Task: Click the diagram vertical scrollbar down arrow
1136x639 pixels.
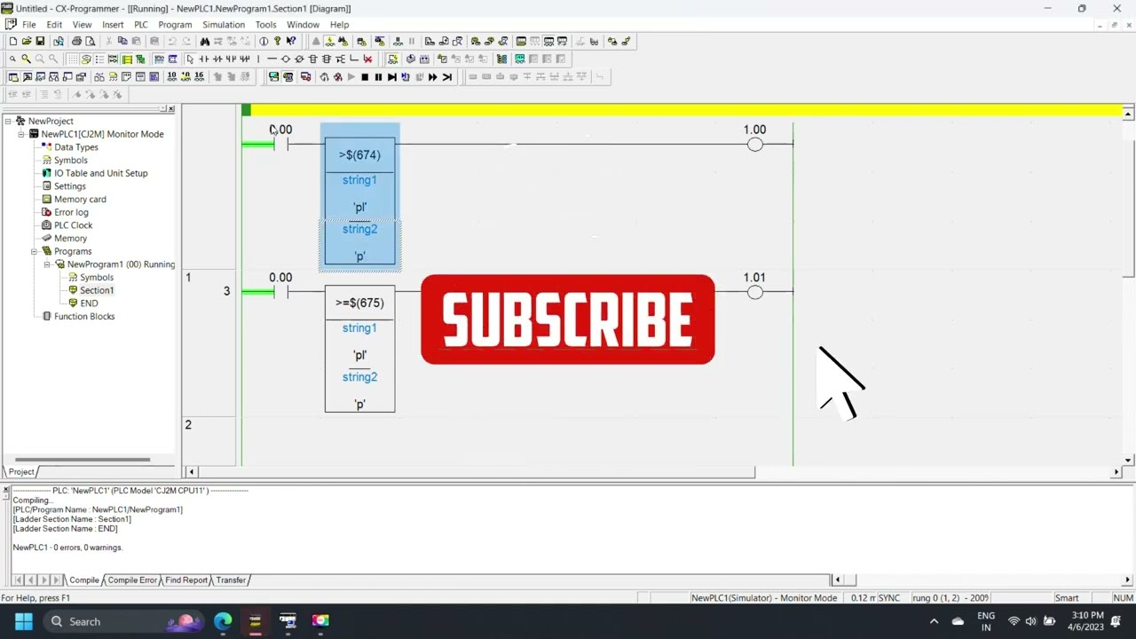Action: tap(1128, 460)
